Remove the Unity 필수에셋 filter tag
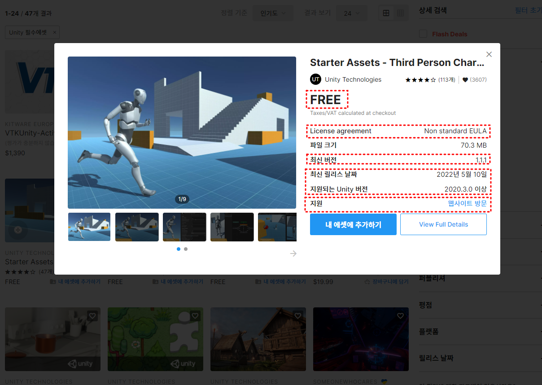The width and height of the screenshot is (542, 385). coord(55,32)
